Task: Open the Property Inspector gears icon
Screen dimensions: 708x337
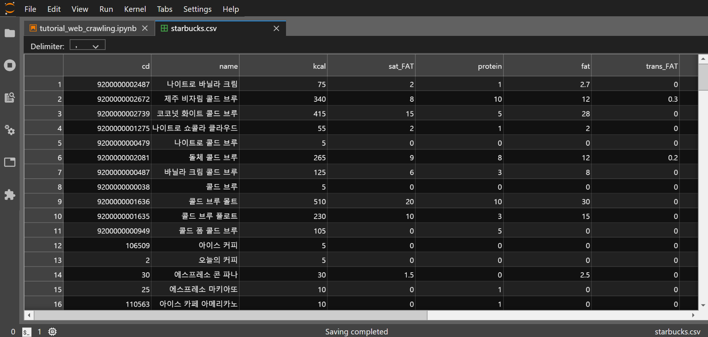Action: 10,130
